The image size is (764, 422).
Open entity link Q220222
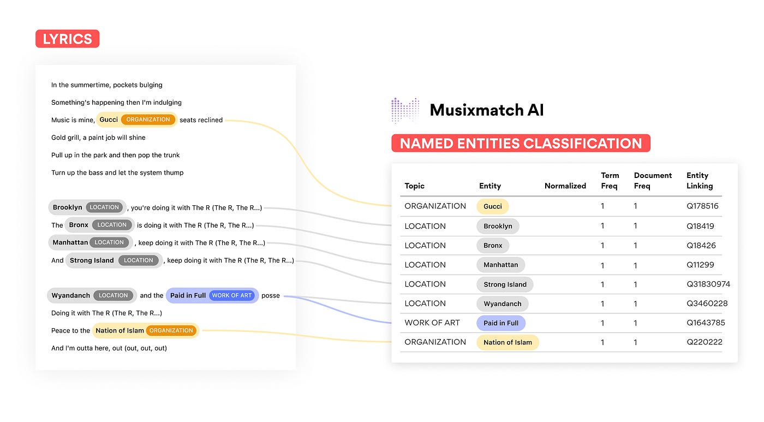coord(705,342)
